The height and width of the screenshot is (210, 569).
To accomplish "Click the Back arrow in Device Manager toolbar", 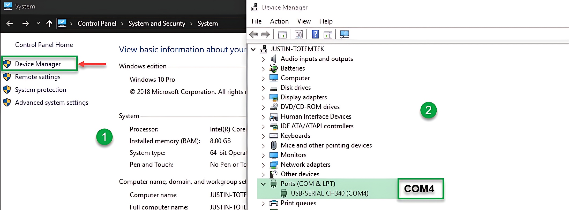I will coord(253,34).
